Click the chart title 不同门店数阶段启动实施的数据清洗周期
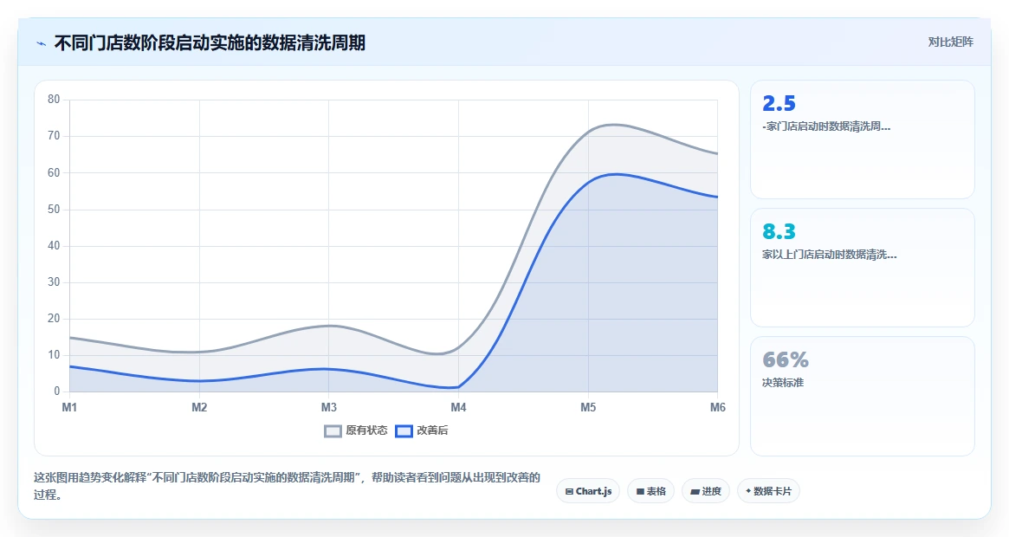Screen dimensions: 1009x537 click(x=210, y=43)
